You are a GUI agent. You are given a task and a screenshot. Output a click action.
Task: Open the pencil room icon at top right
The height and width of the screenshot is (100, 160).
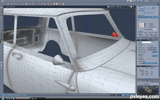pyautogui.click(x=135, y=1)
